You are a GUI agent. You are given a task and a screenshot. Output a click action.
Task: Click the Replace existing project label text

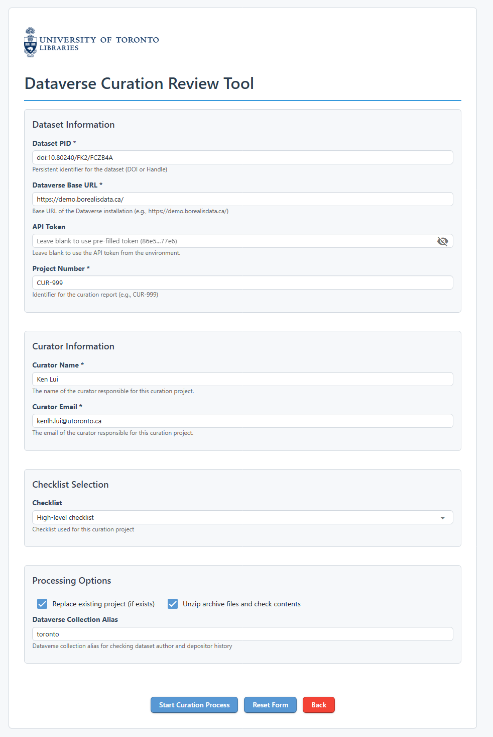pyautogui.click(x=103, y=604)
